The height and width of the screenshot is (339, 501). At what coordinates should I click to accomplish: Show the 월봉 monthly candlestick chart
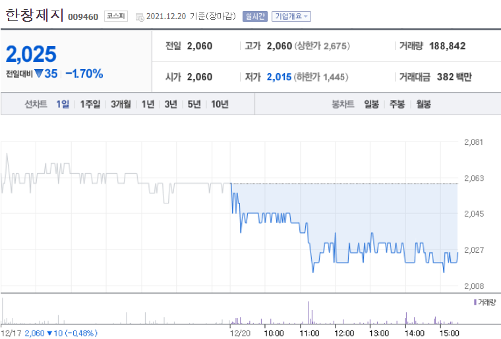tap(423, 104)
